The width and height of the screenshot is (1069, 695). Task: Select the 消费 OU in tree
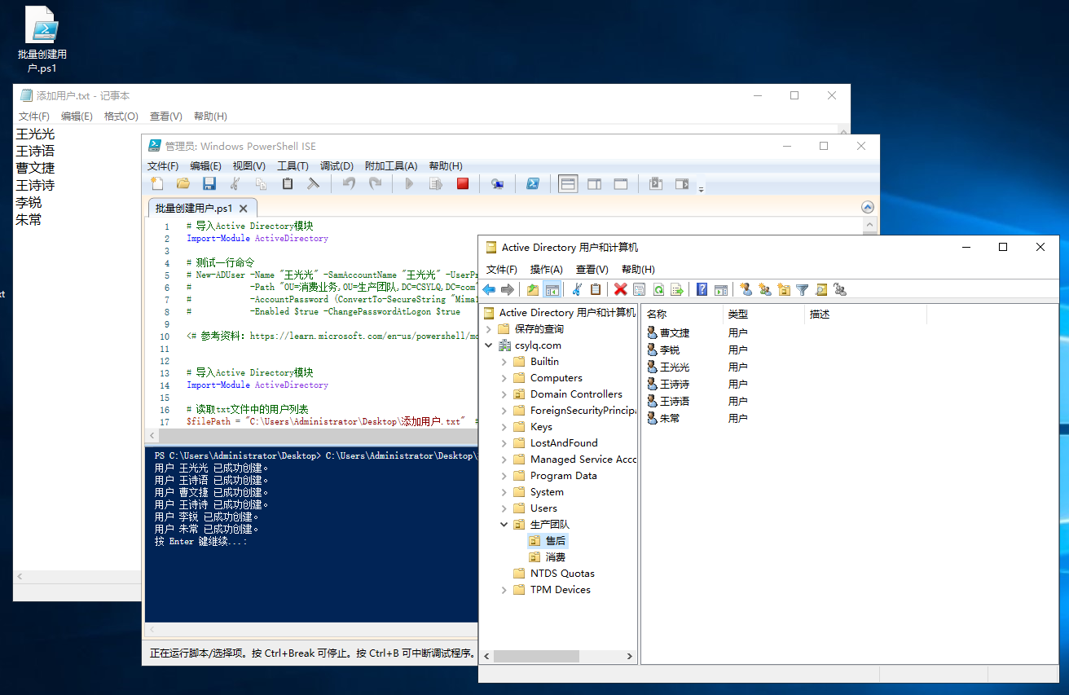[x=556, y=557]
